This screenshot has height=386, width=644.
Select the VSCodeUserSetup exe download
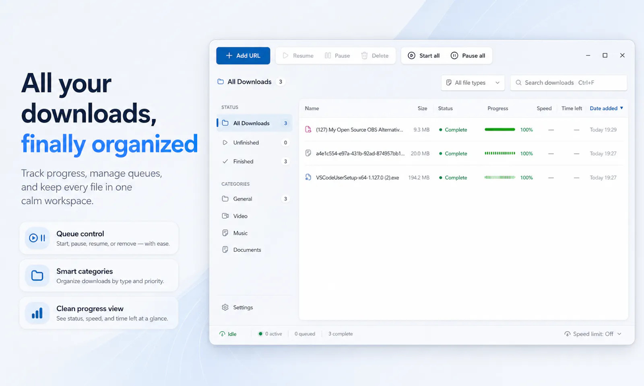click(x=463, y=177)
